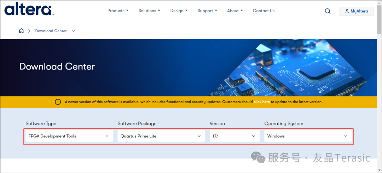The width and height of the screenshot is (382, 173).
Task: Expand the Support menu
Action: coord(207,11)
